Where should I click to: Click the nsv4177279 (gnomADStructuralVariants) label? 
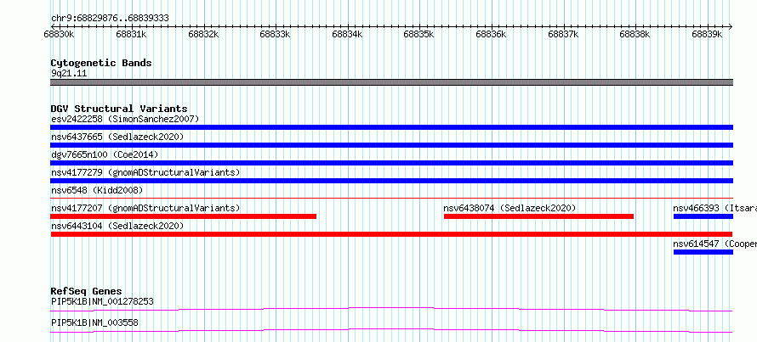tap(145, 172)
